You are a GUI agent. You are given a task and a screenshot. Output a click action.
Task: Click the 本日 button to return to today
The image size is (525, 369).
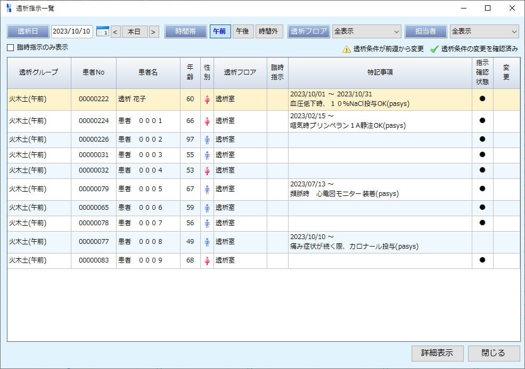[134, 31]
